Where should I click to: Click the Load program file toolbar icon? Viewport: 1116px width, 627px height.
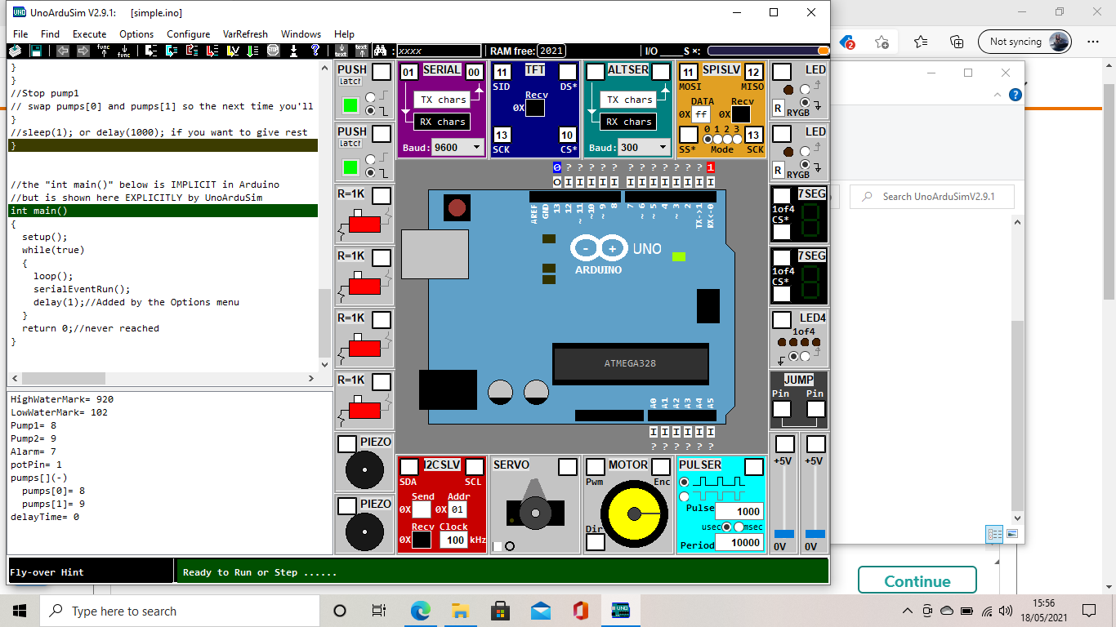(x=16, y=51)
